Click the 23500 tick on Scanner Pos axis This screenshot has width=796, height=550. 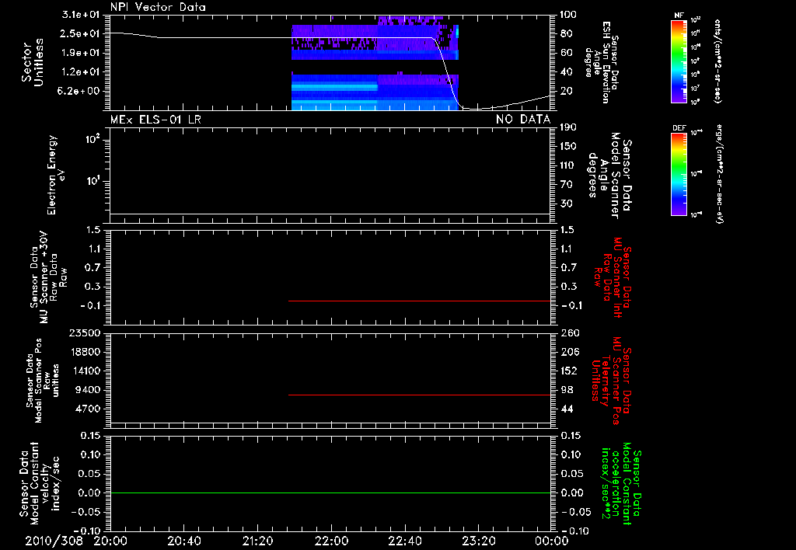[x=85, y=333]
